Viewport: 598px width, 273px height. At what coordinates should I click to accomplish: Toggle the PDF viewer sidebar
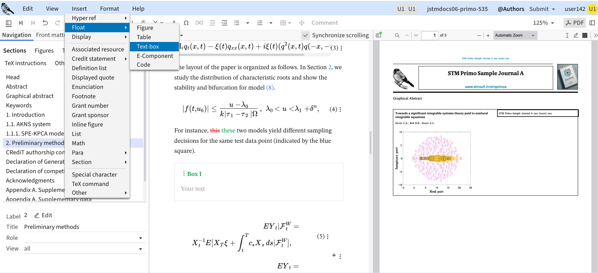(379, 35)
